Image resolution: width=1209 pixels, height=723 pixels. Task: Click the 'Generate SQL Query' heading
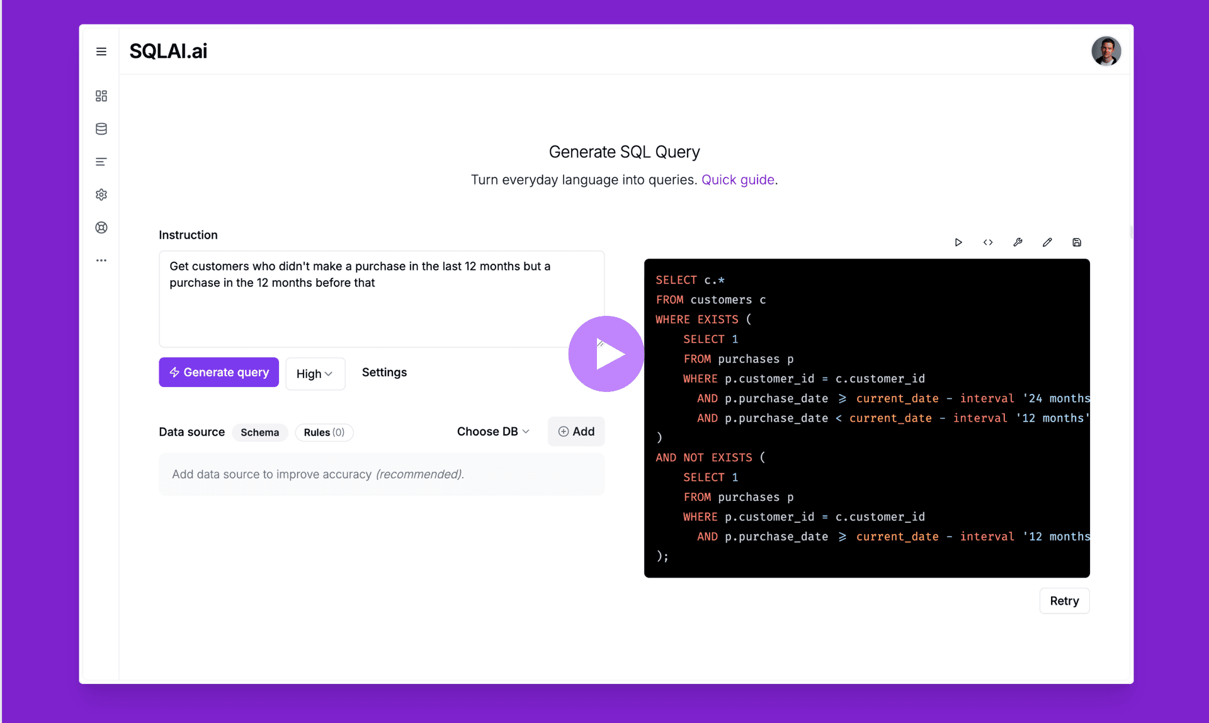[x=624, y=152]
